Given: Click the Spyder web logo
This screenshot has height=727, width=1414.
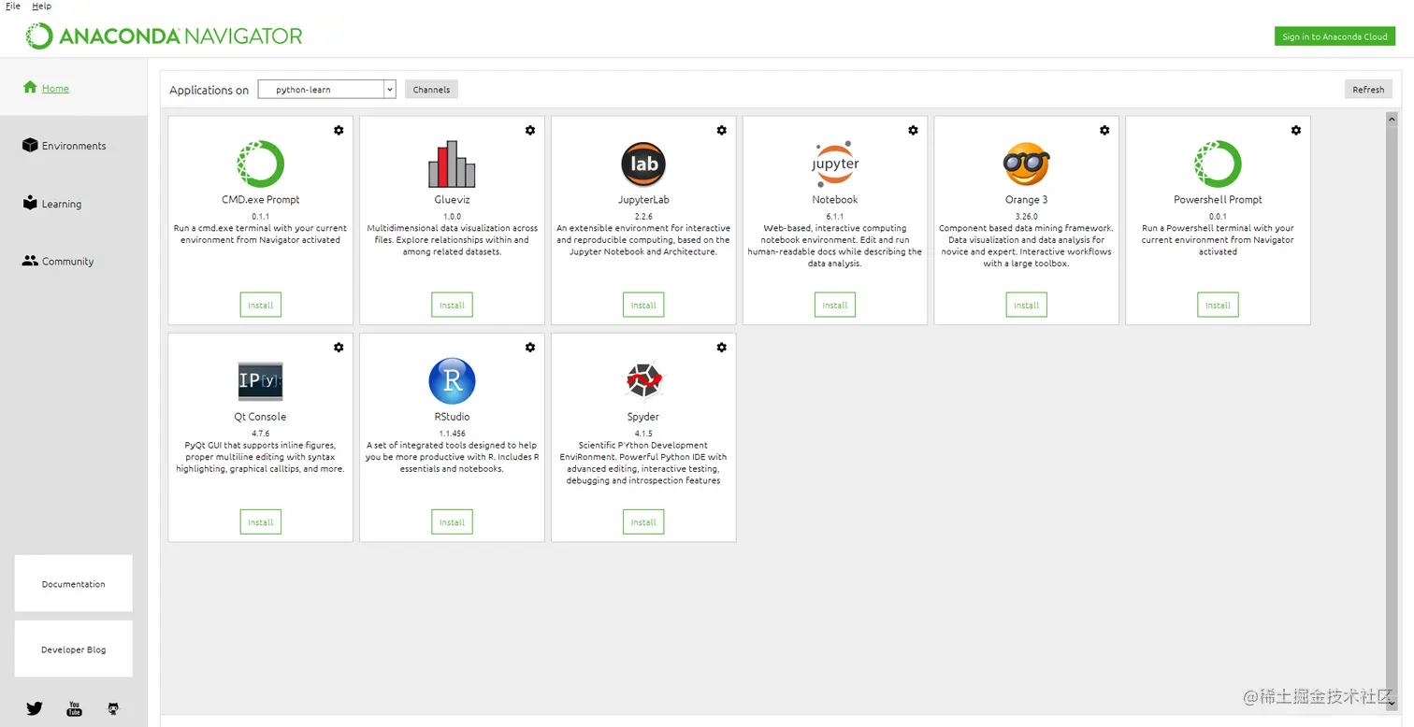Looking at the screenshot, I should [x=643, y=381].
